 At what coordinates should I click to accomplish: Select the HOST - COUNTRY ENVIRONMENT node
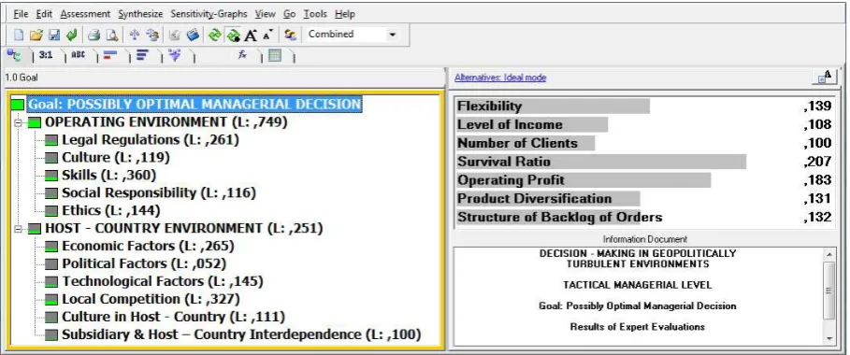pyautogui.click(x=184, y=228)
